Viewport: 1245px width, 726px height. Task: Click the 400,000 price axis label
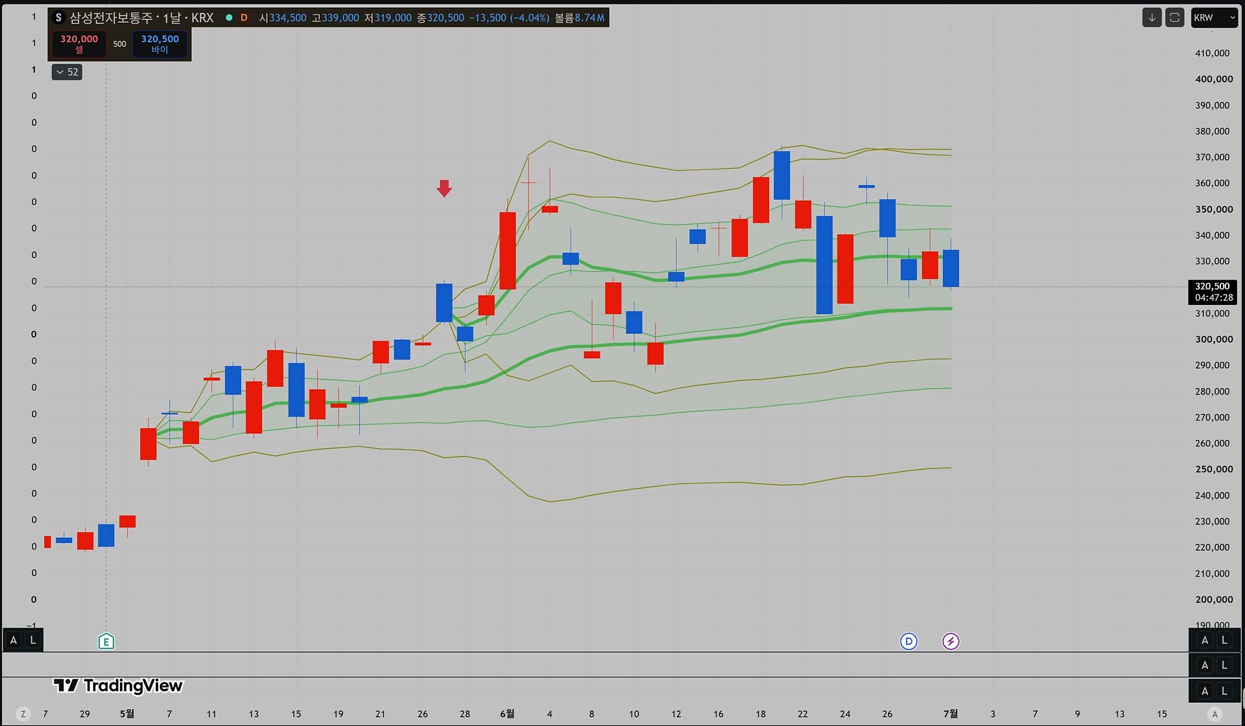[x=1214, y=79]
